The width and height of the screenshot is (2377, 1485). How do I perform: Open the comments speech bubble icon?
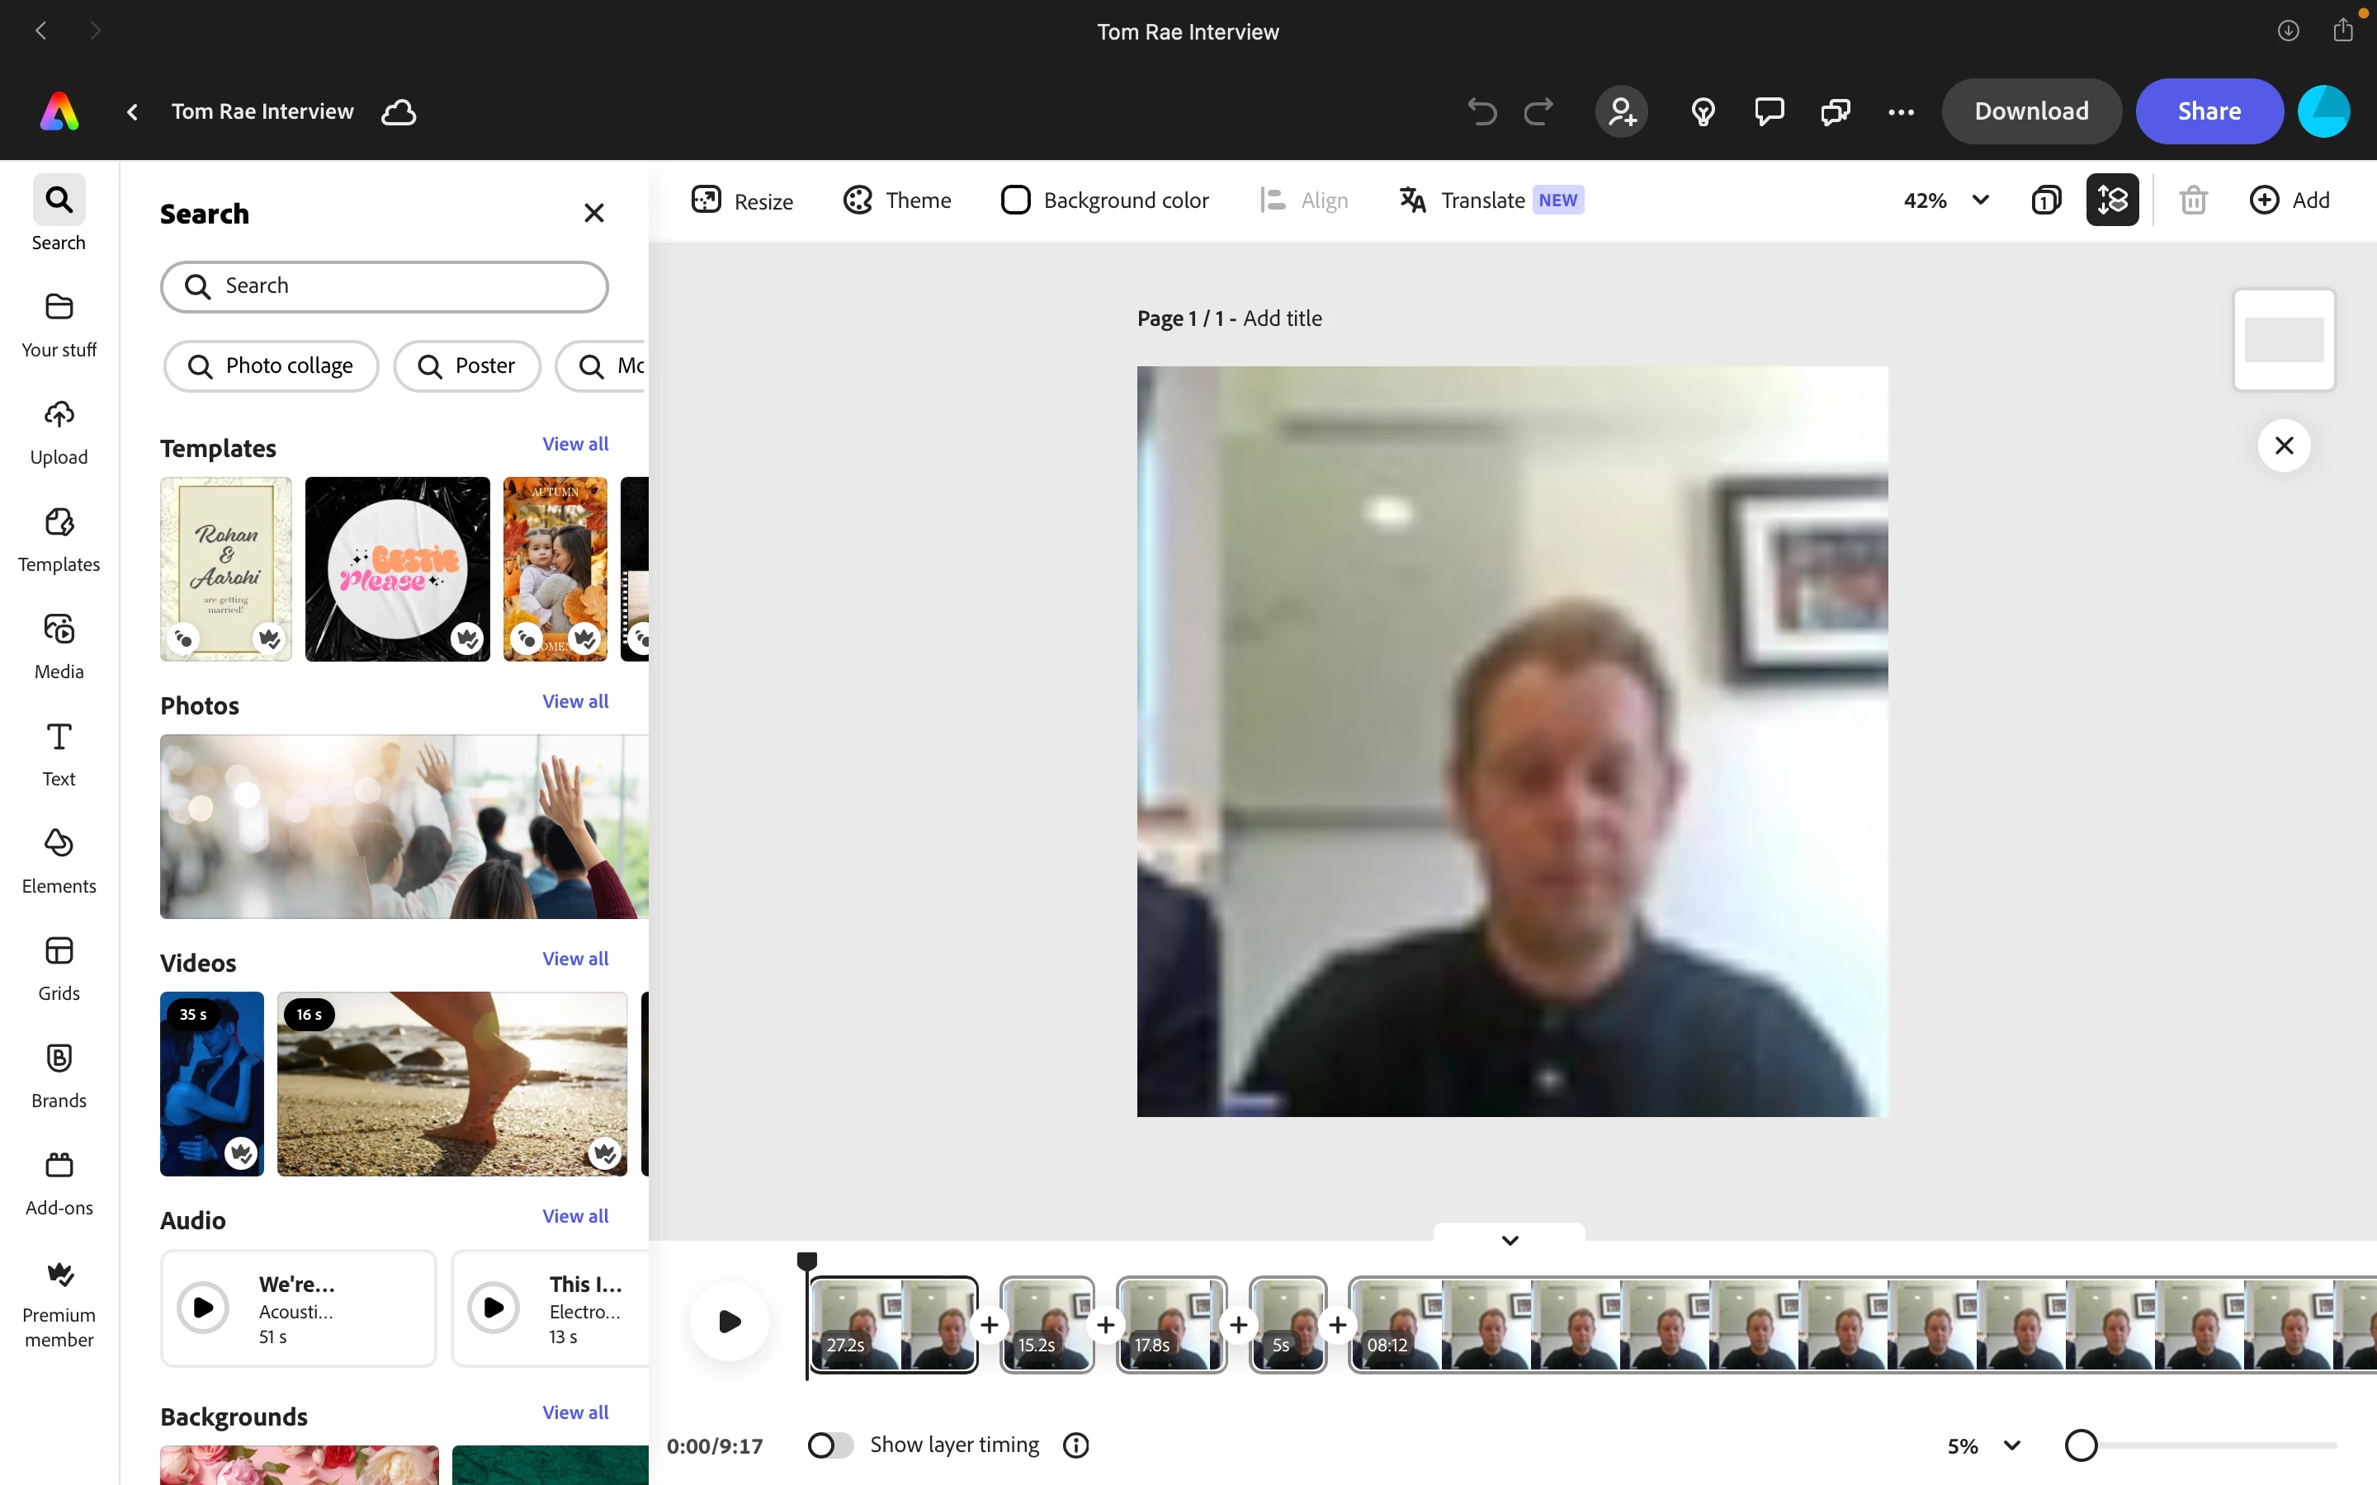coord(1769,112)
